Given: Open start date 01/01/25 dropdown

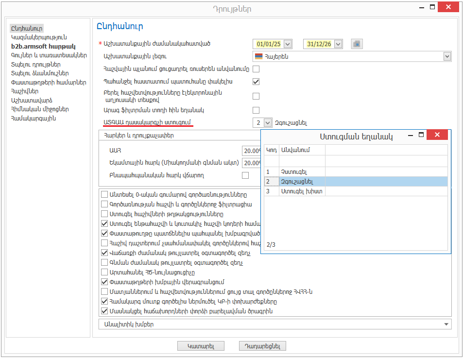Looking at the screenshot, I should tap(287, 44).
